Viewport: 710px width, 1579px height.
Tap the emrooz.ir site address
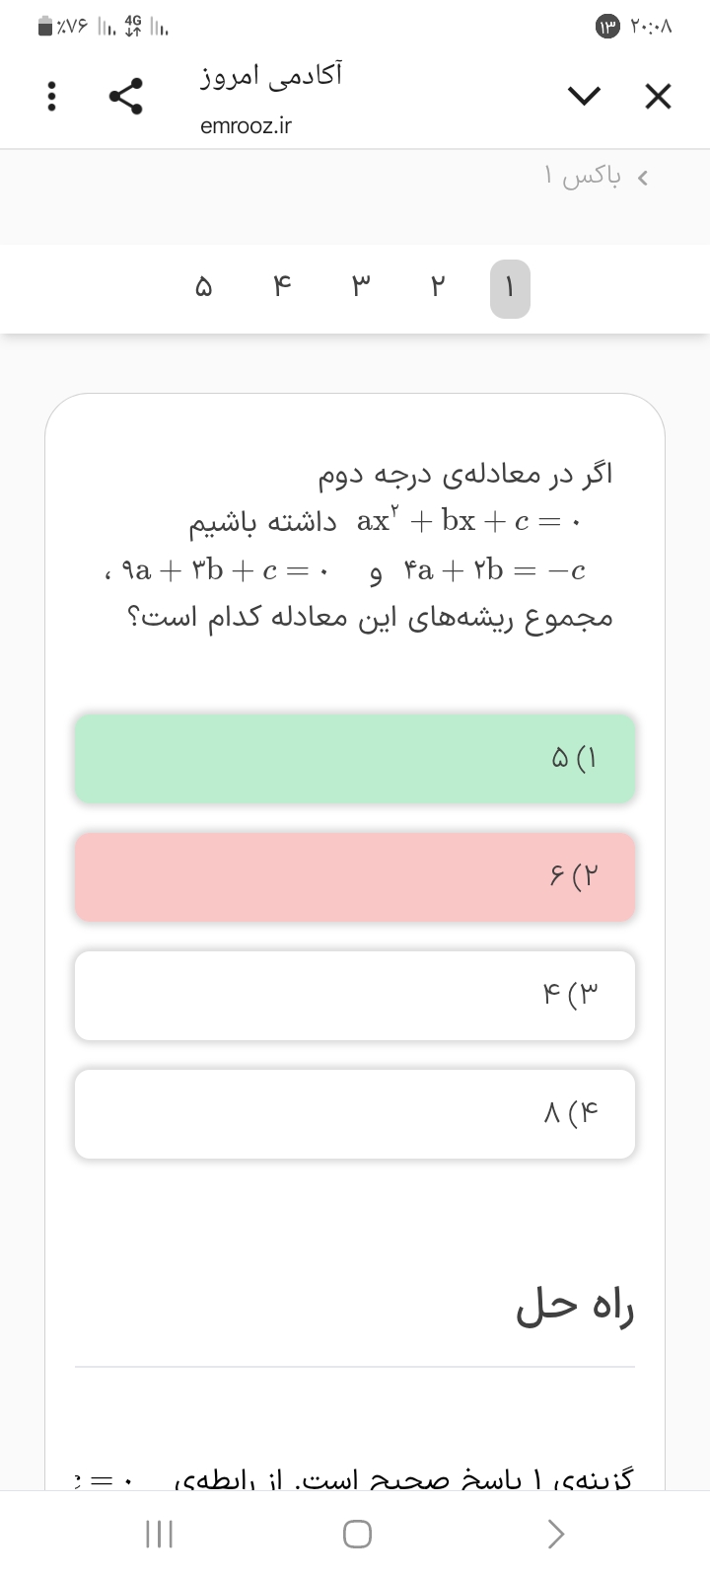246,126
